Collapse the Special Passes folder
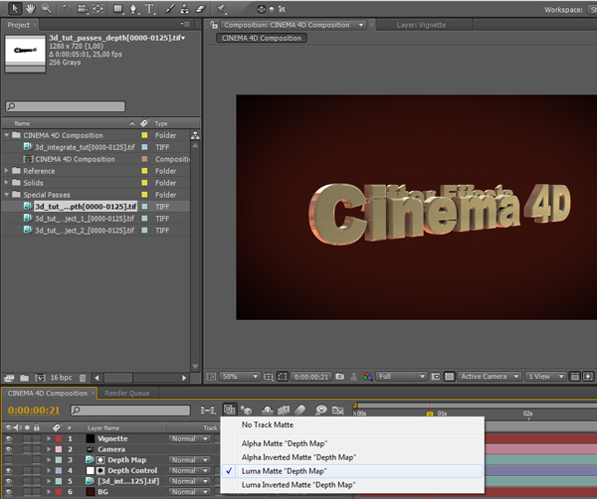Screen dimensions: 597x499 pyautogui.click(x=7, y=195)
